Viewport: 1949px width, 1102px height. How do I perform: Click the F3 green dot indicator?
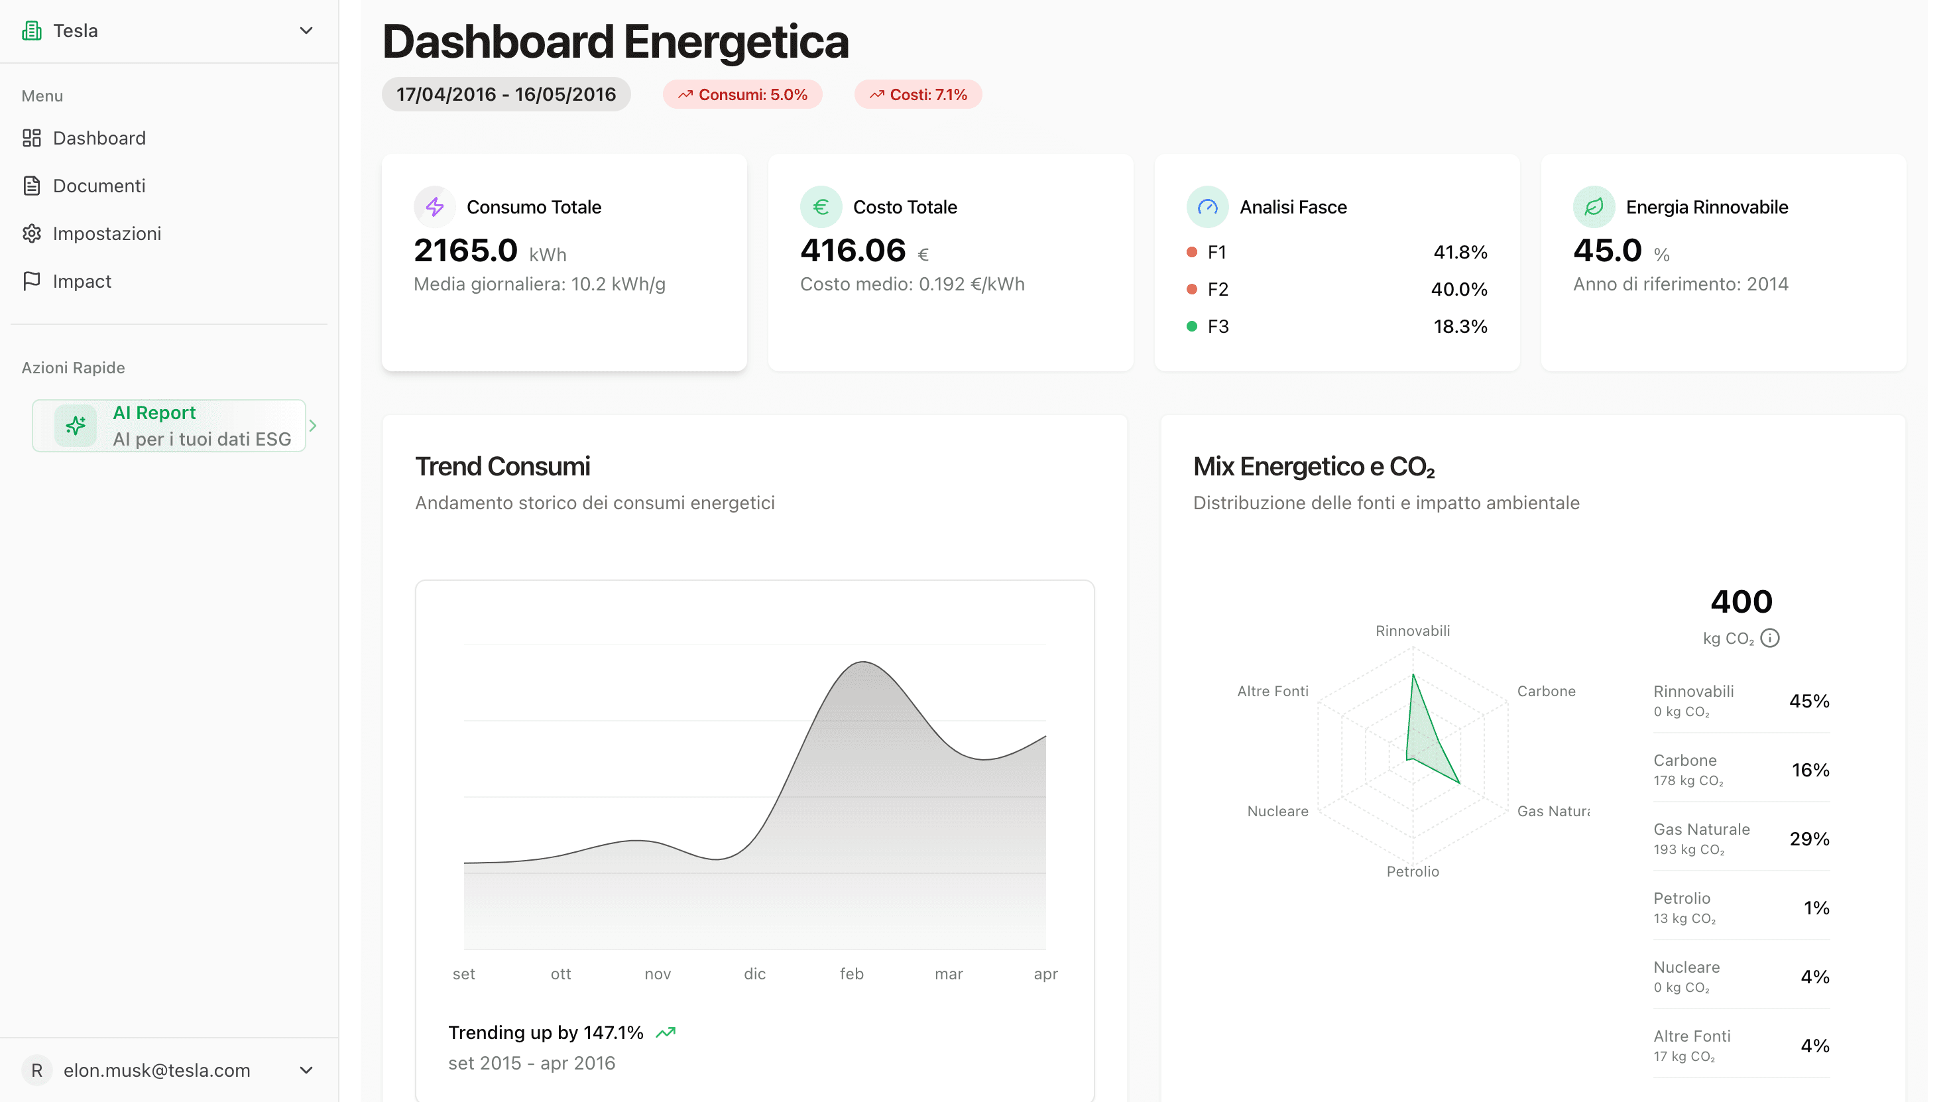pyautogui.click(x=1192, y=326)
